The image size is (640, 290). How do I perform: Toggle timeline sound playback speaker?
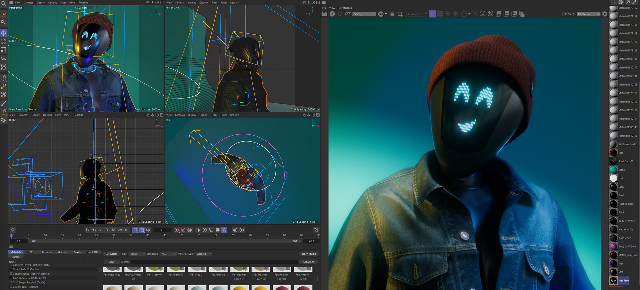coord(148,230)
